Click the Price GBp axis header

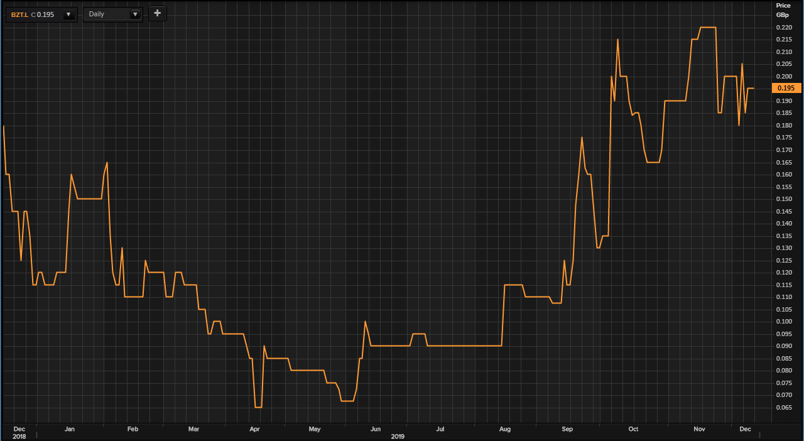click(783, 9)
